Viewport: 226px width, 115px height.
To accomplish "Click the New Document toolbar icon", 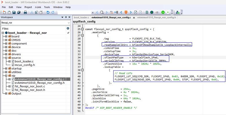I will [x=4, y=12].
